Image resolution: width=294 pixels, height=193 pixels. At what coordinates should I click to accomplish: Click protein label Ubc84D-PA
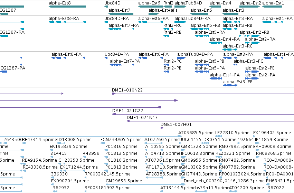(117, 54)
